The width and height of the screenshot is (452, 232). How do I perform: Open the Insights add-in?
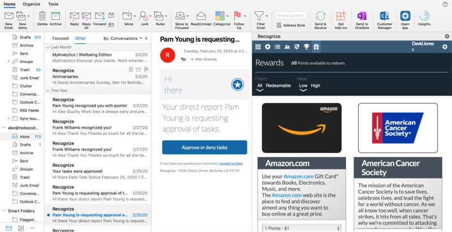pyautogui.click(x=424, y=19)
